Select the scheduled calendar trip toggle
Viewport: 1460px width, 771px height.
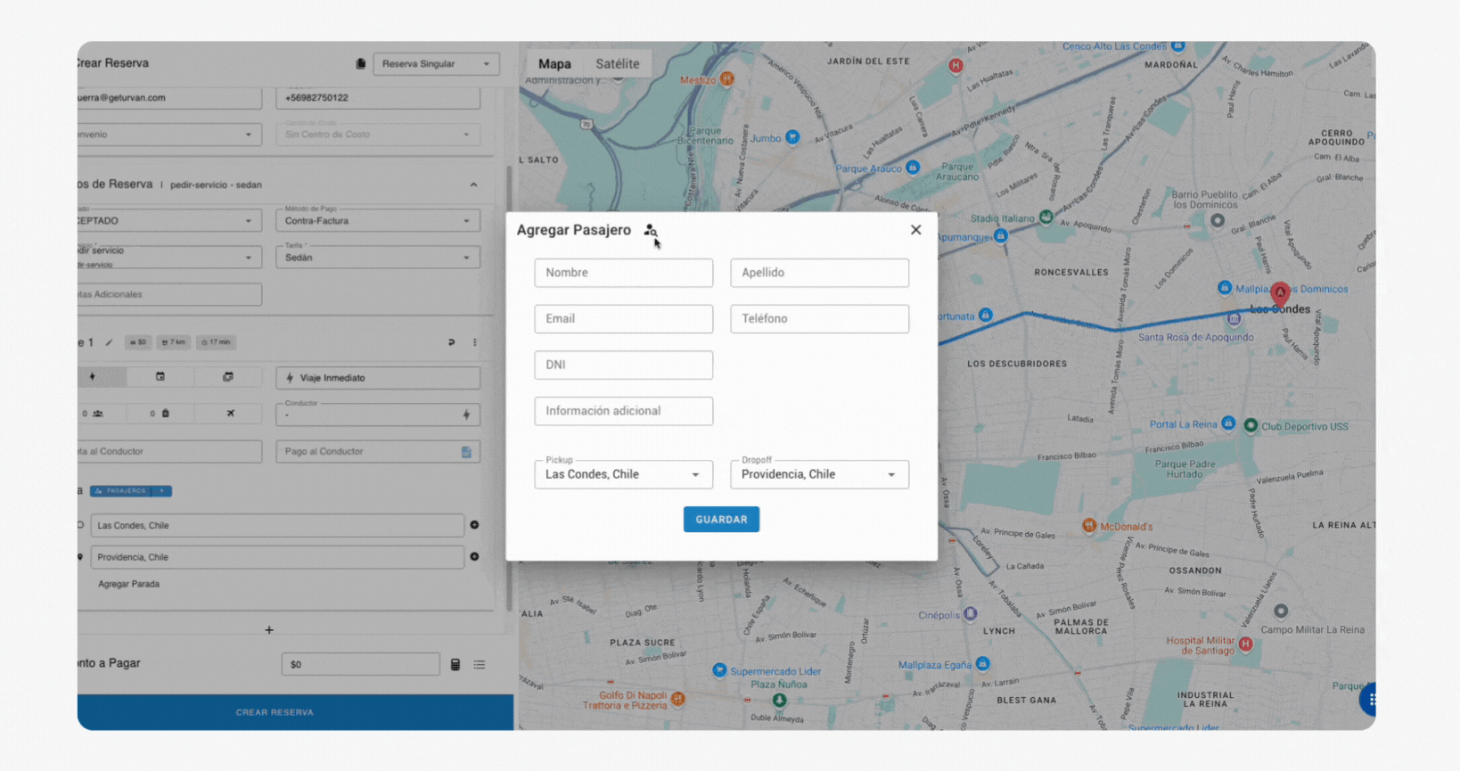[x=160, y=377]
